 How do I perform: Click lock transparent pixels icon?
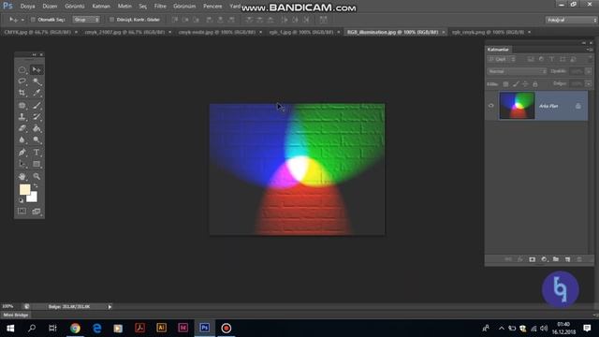(x=505, y=84)
